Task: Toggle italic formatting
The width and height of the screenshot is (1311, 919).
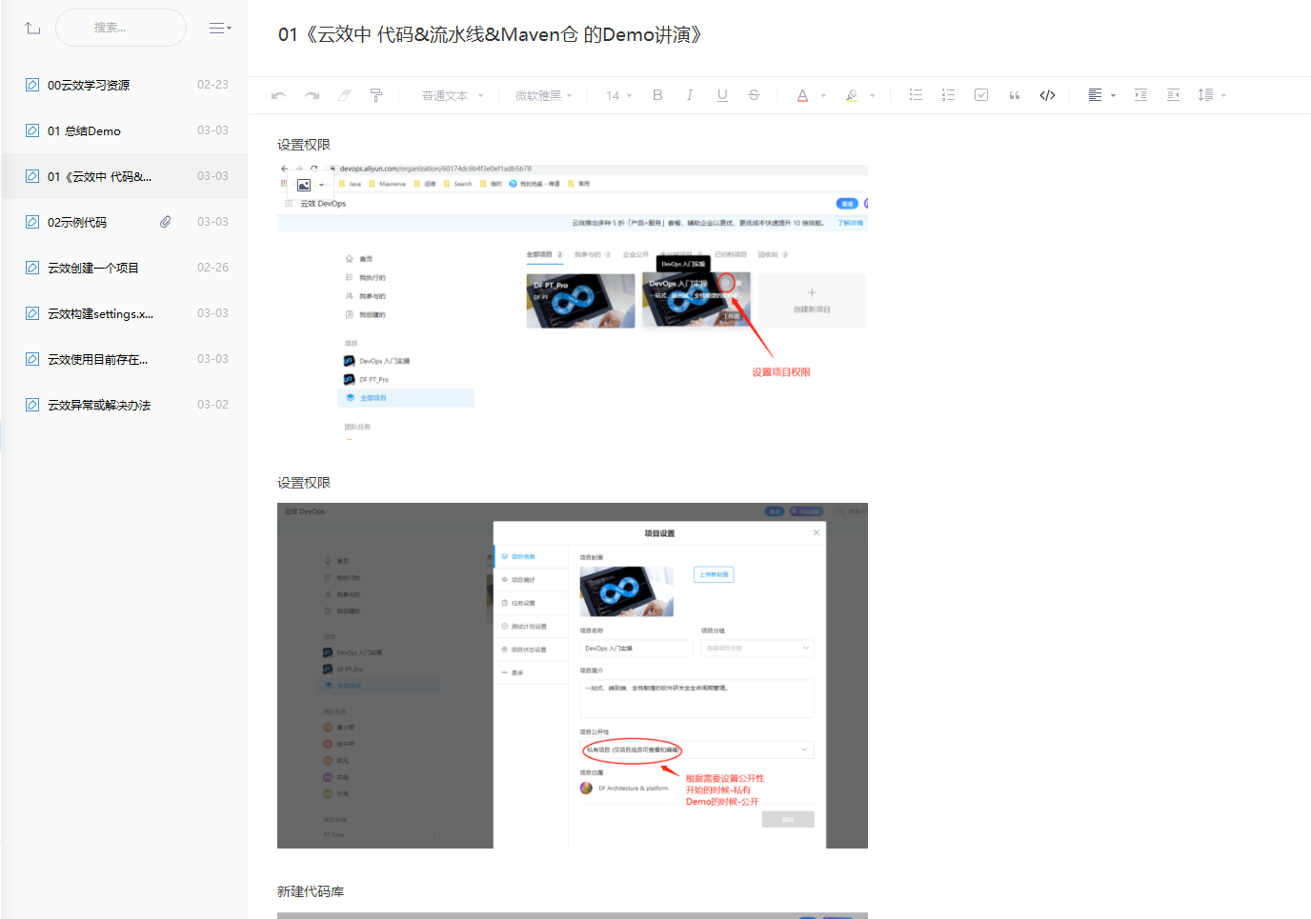Action: (x=690, y=95)
